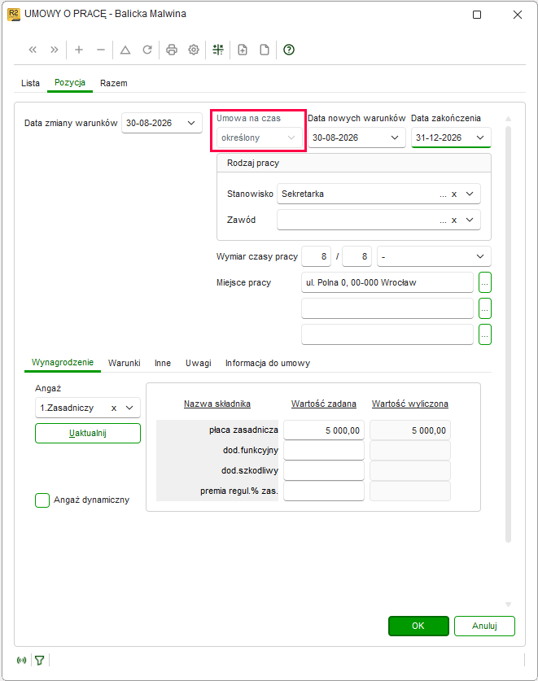Image resolution: width=538 pixels, height=681 pixels.
Task: Expand the Angaż 1.Zasadniczy dropdown
Action: tap(129, 408)
